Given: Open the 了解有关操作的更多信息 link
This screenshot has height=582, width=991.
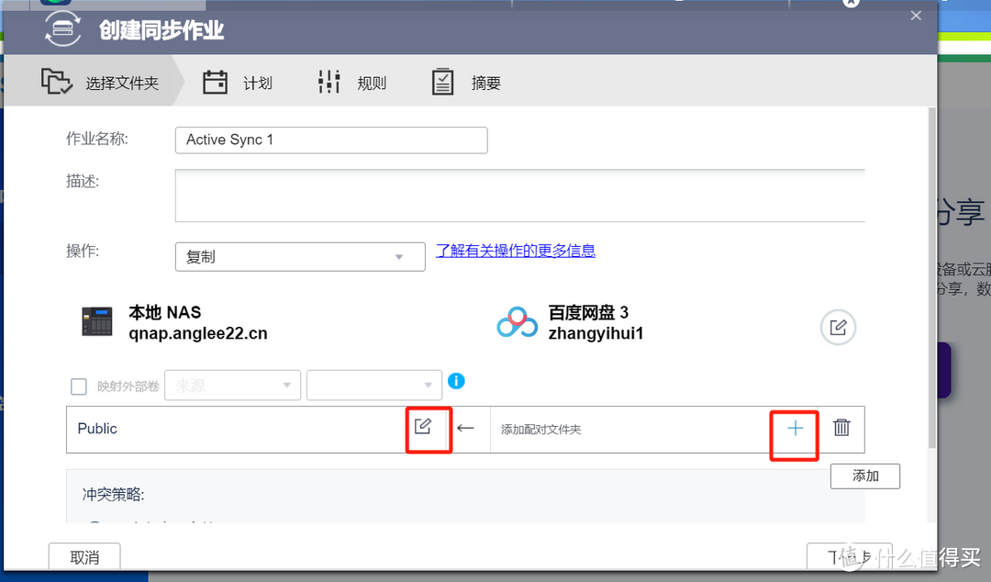Looking at the screenshot, I should 516,250.
